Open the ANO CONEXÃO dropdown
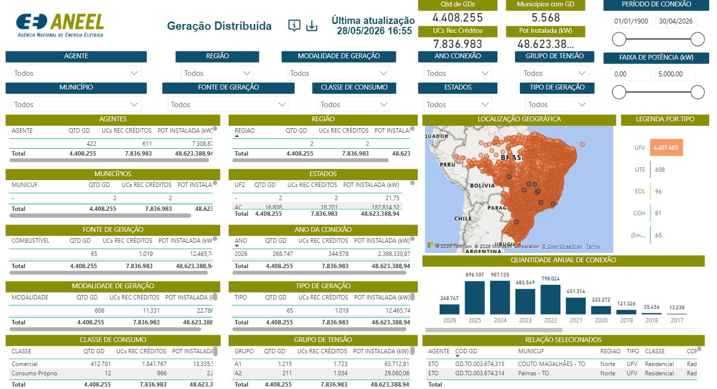 [x=457, y=73]
